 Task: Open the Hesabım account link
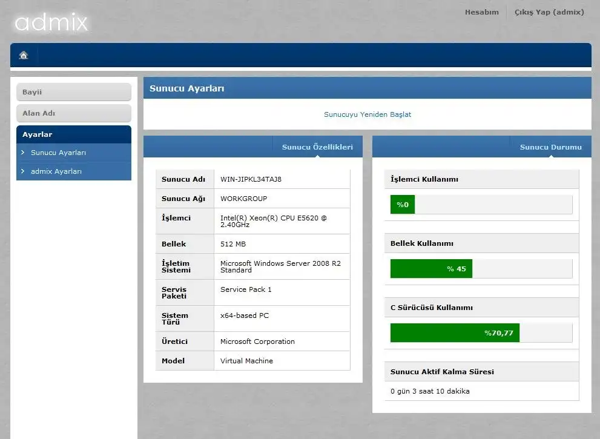[482, 12]
